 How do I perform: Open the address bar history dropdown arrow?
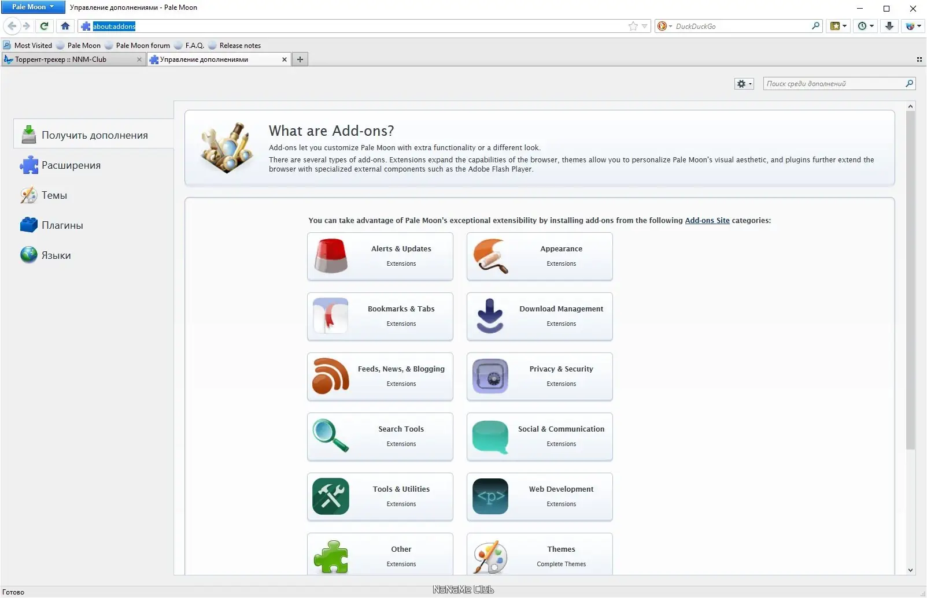pyautogui.click(x=645, y=26)
